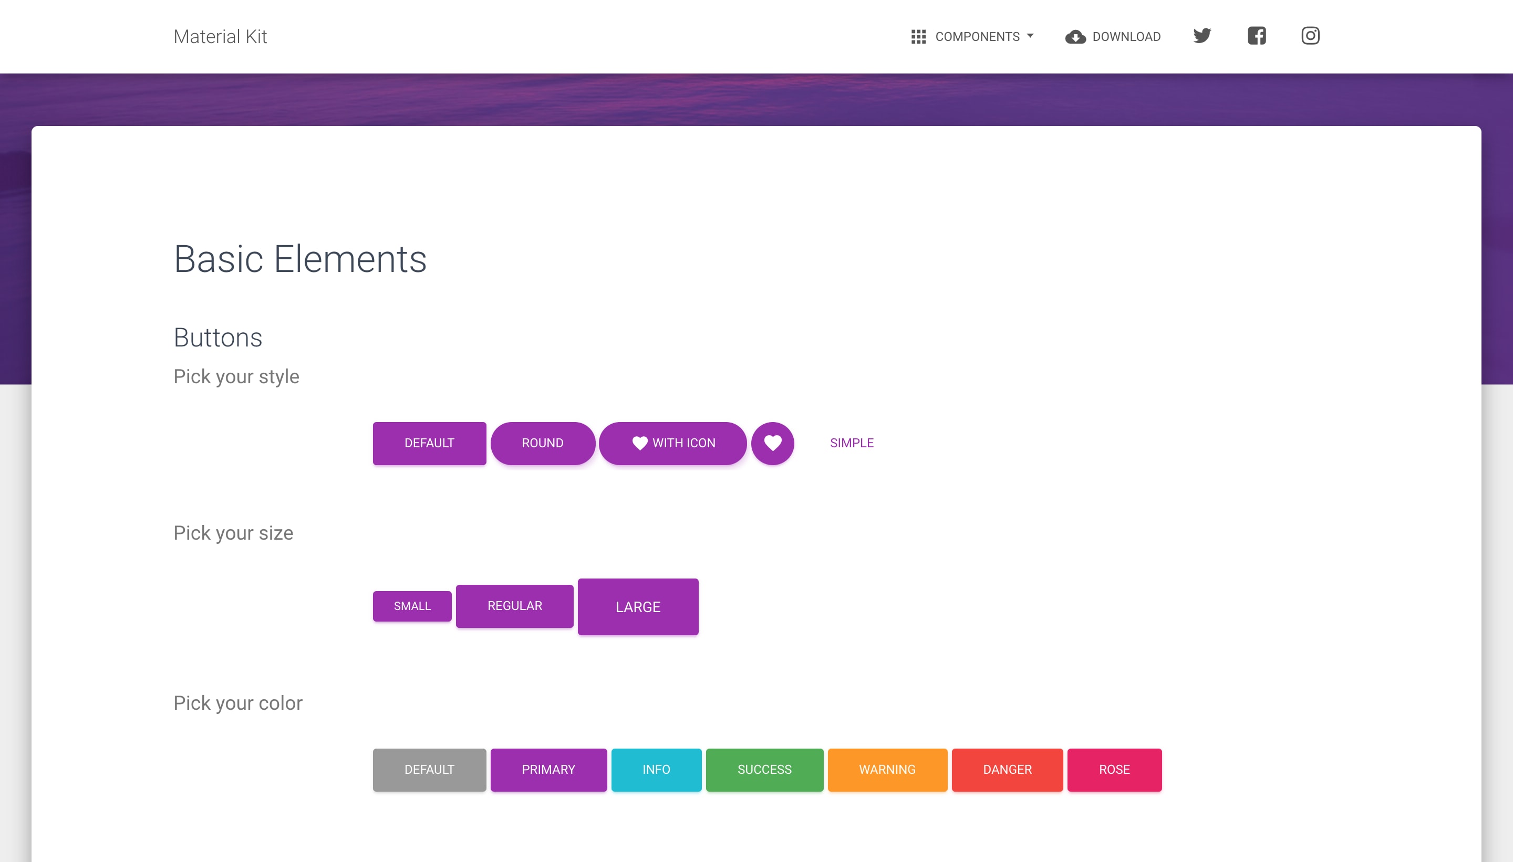Image resolution: width=1513 pixels, height=862 pixels.
Task: Select the green Success button
Action: click(764, 769)
